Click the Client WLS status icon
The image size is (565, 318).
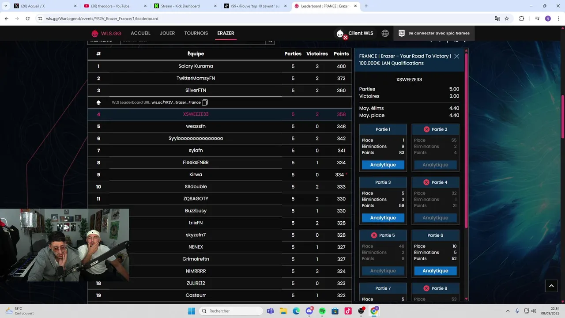pyautogui.click(x=340, y=34)
